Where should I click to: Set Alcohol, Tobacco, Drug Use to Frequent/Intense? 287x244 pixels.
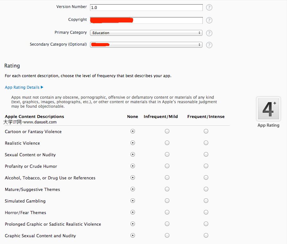pyautogui.click(x=206, y=177)
